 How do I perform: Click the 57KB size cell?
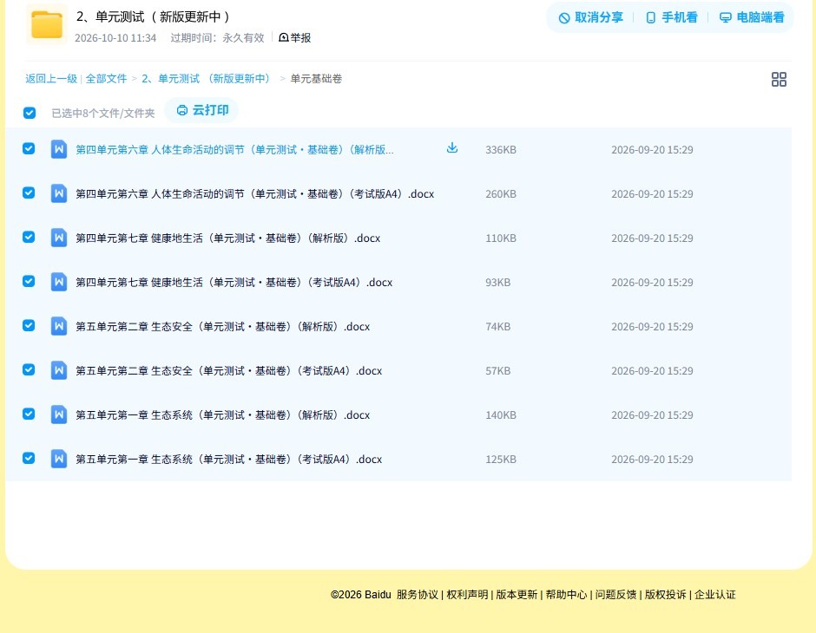pyautogui.click(x=498, y=370)
